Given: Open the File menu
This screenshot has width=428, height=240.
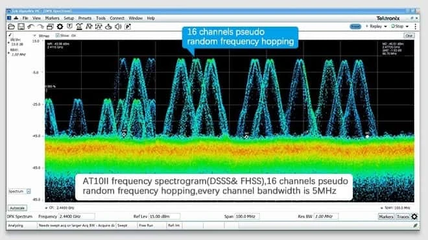Looking at the screenshot, I should 25,18.
